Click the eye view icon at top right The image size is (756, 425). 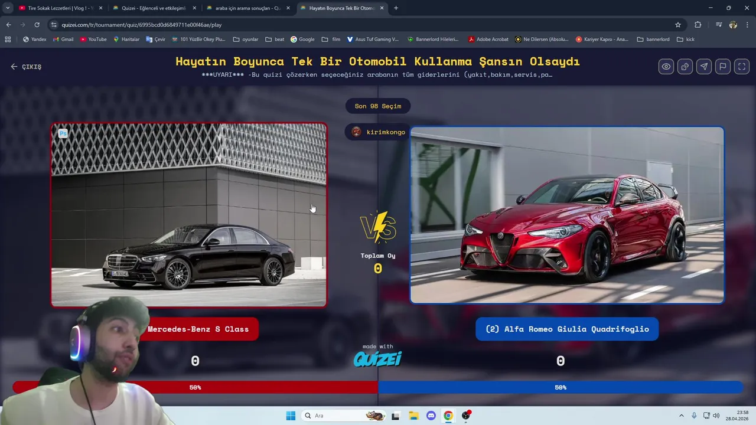click(x=666, y=67)
